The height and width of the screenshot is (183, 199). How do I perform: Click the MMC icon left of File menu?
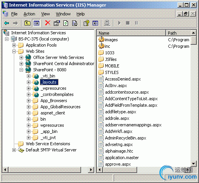tap(5, 14)
